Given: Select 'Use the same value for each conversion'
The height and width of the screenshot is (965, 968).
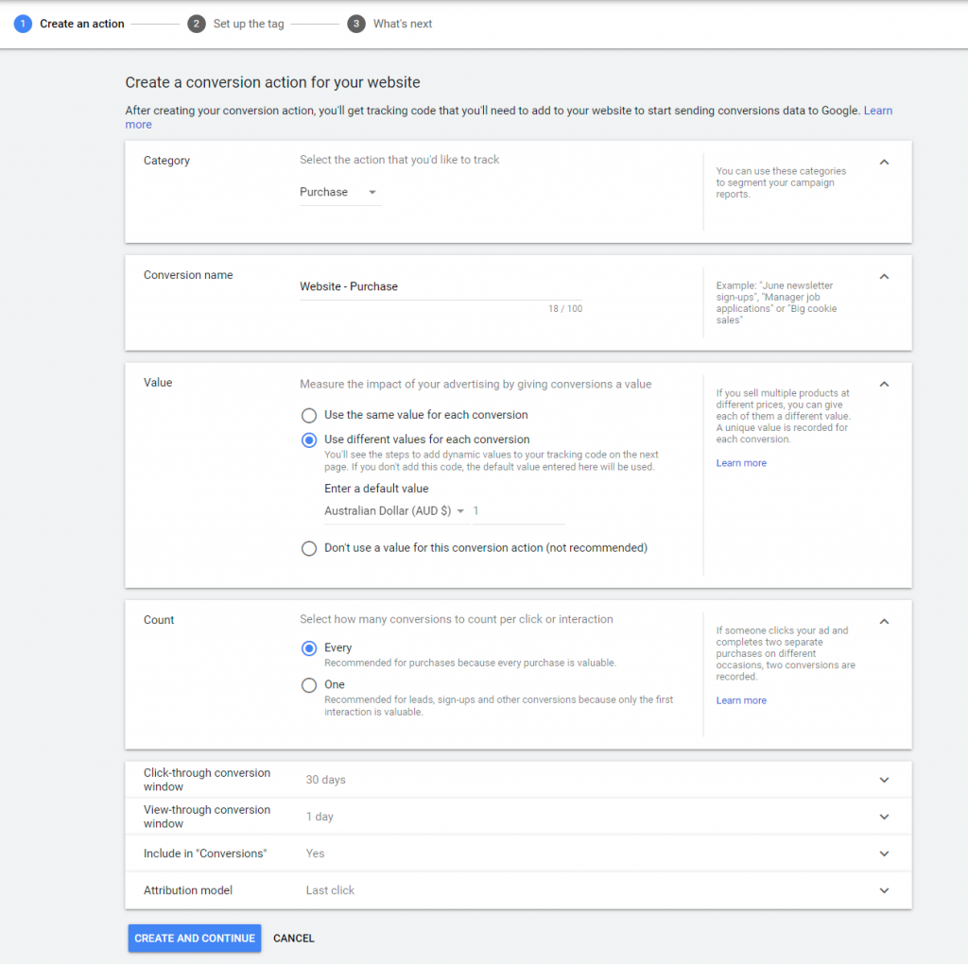Looking at the screenshot, I should pos(309,416).
